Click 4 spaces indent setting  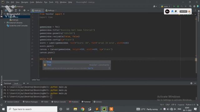point(181,105)
